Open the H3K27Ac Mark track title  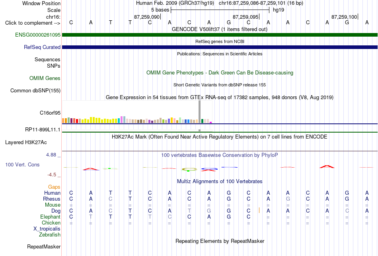click(219, 137)
